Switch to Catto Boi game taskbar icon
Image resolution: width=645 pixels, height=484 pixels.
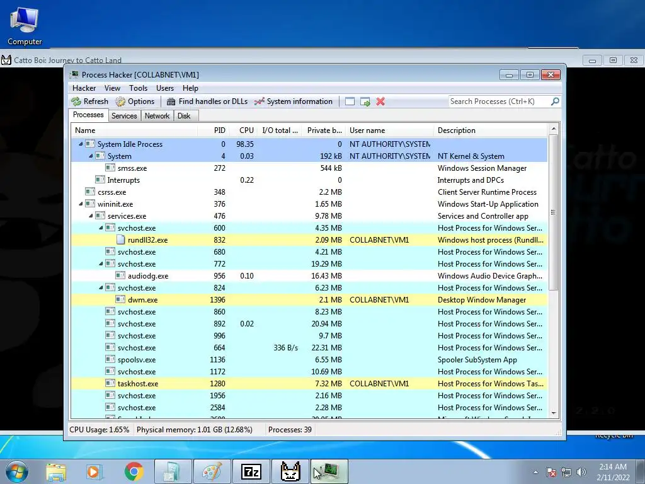click(290, 471)
